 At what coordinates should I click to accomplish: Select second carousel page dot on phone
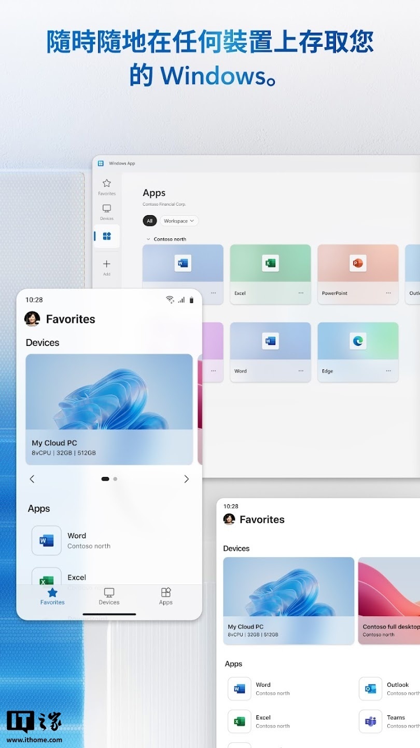tap(115, 479)
